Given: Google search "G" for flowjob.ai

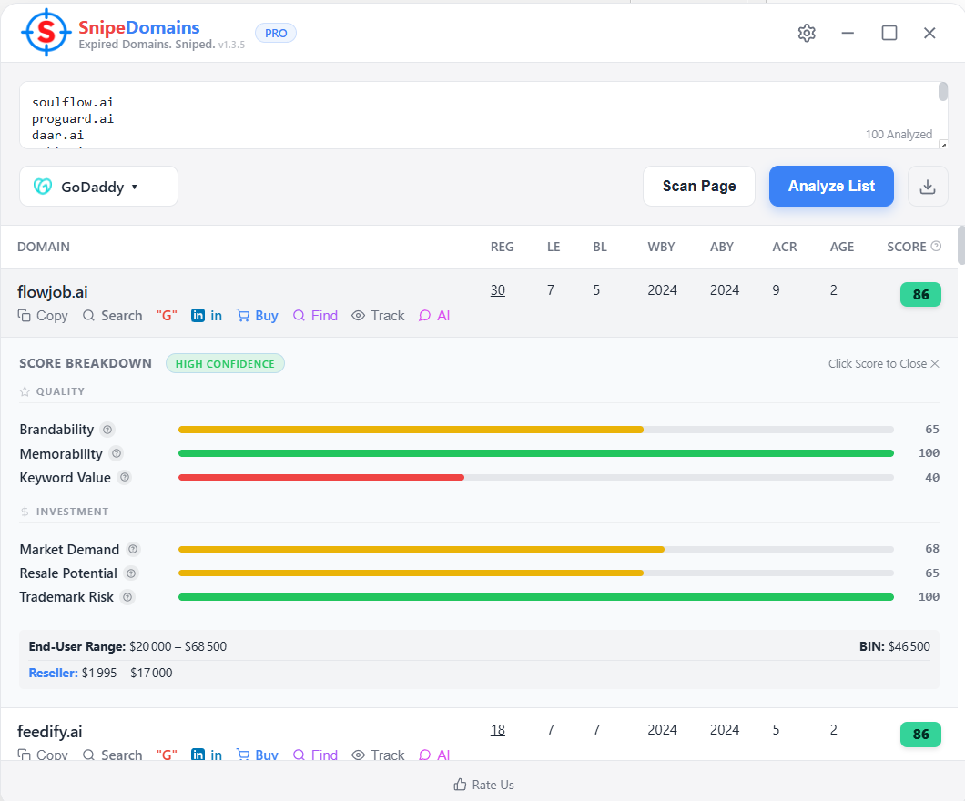Looking at the screenshot, I should click(x=167, y=316).
